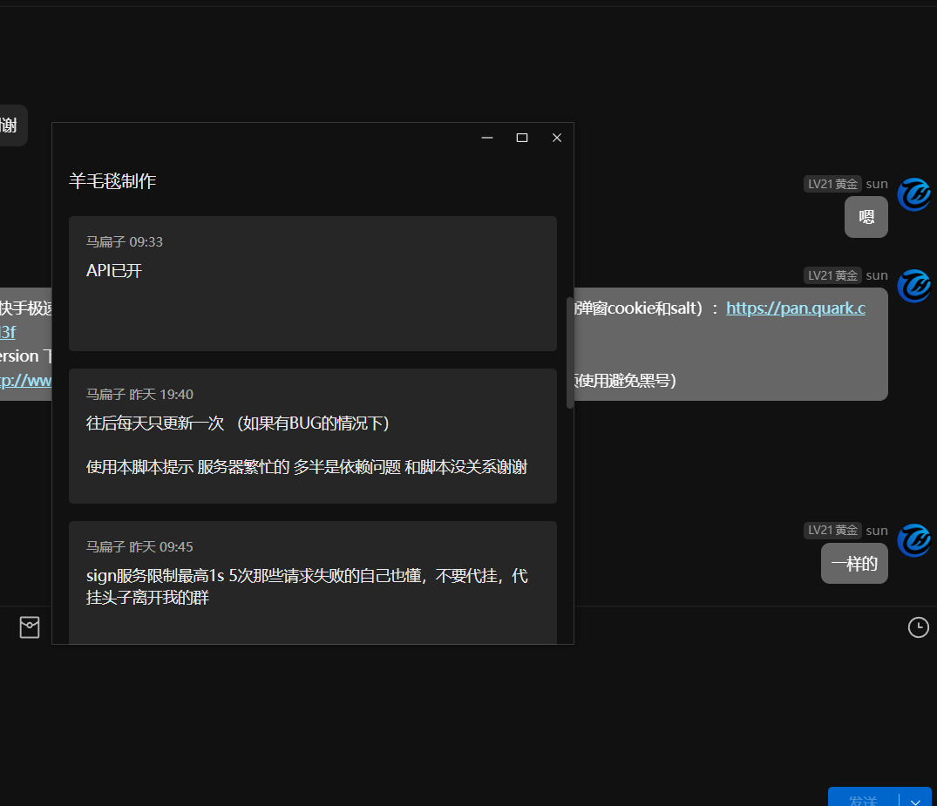Close the 羊毛毯制作 announcement window
This screenshot has width=937, height=806.
click(x=557, y=138)
